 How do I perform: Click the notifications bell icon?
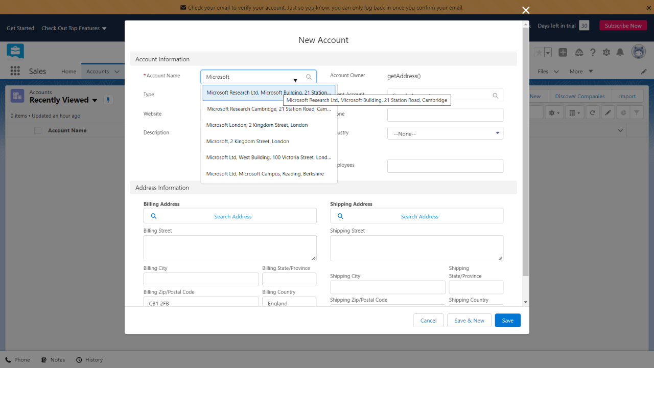[x=620, y=52]
